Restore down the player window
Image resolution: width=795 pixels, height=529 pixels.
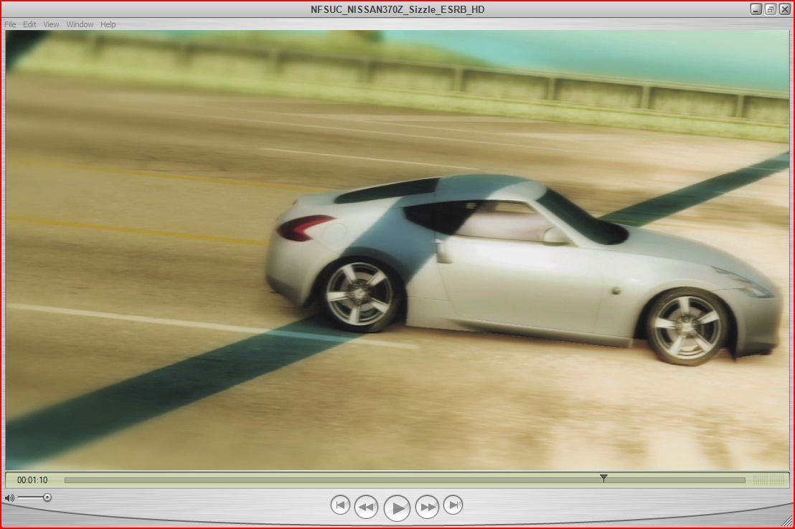pos(770,9)
